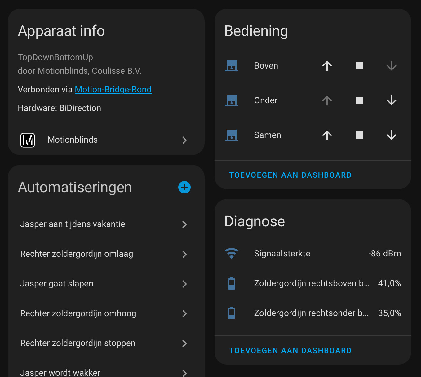This screenshot has height=377, width=421.
Task: Click the Signaalsterkte wifi icon
Action: click(x=232, y=254)
